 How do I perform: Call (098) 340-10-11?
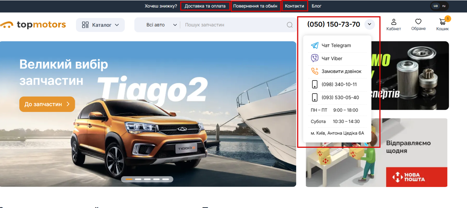pyautogui.click(x=339, y=84)
